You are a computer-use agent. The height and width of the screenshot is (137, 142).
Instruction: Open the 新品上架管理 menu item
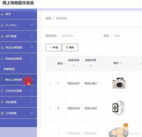(x=18, y=80)
